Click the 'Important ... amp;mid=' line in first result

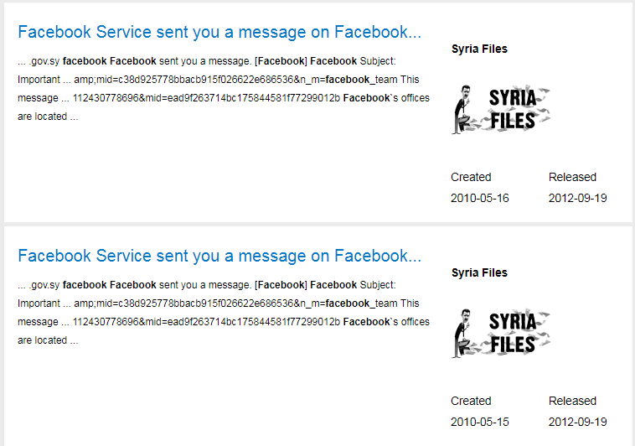(218, 80)
